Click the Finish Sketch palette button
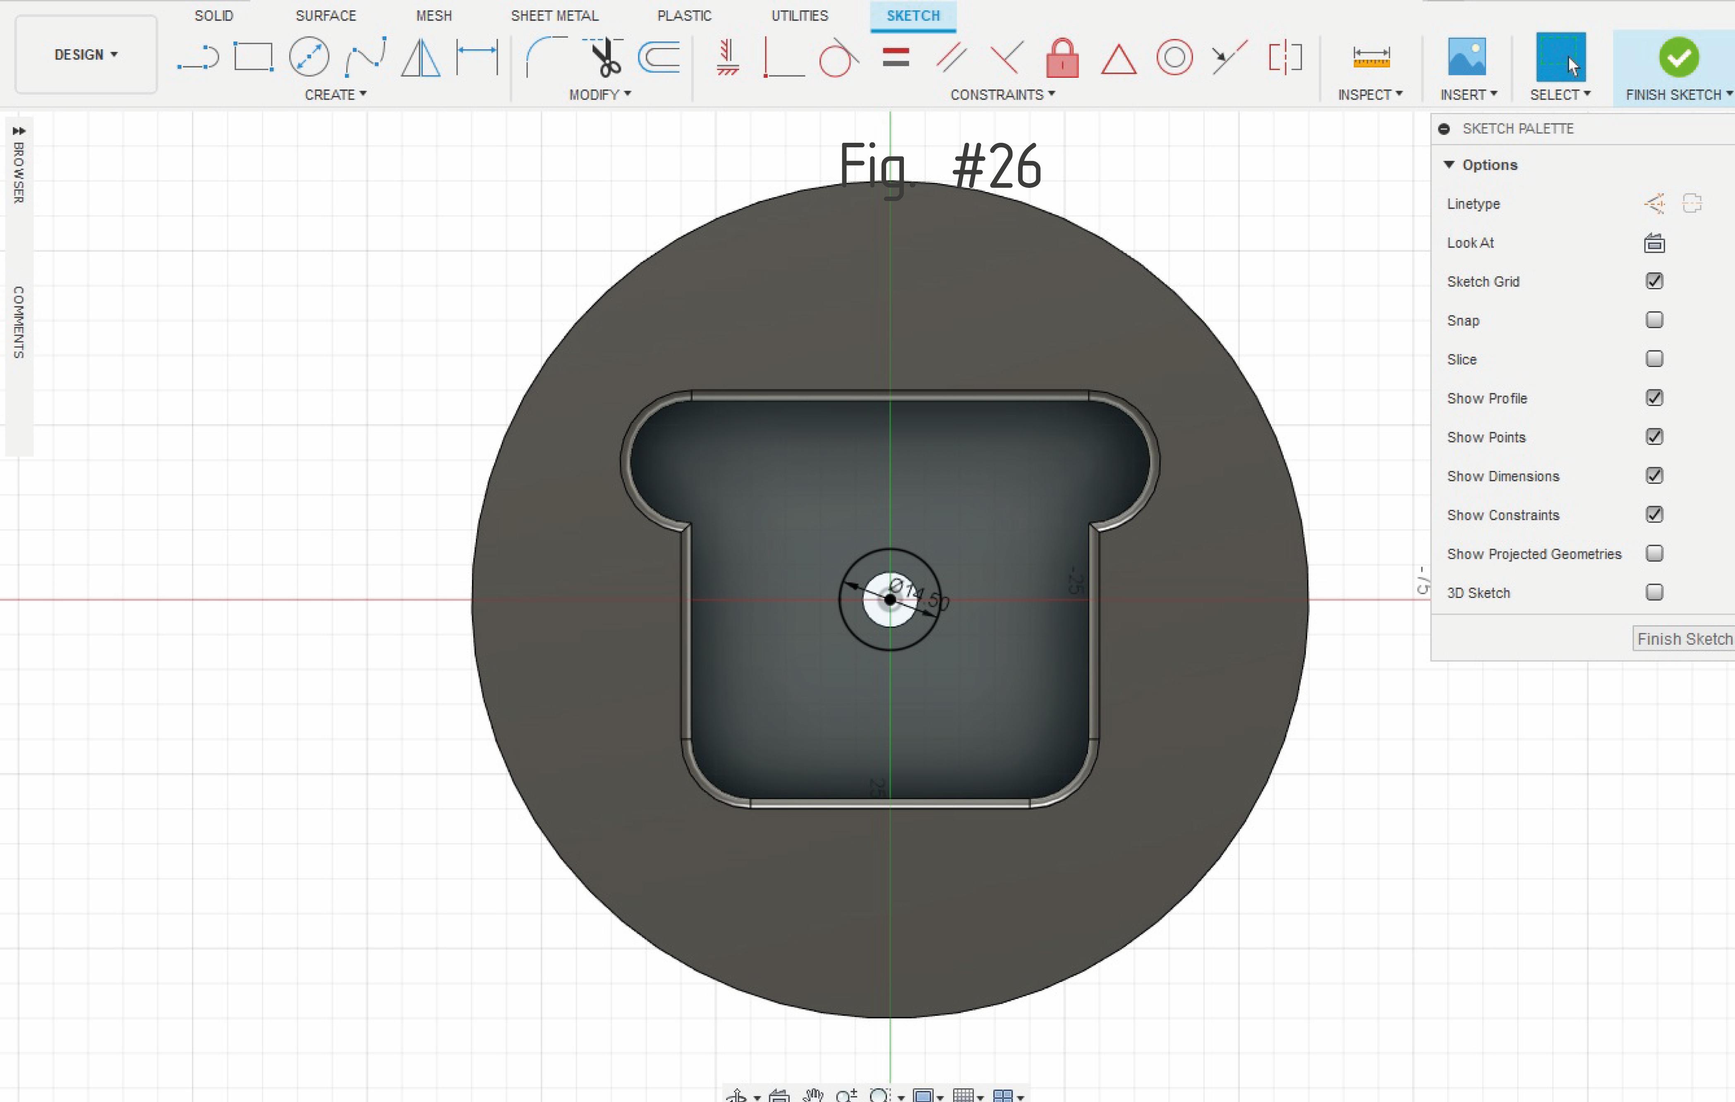The width and height of the screenshot is (1735, 1102). tap(1684, 639)
